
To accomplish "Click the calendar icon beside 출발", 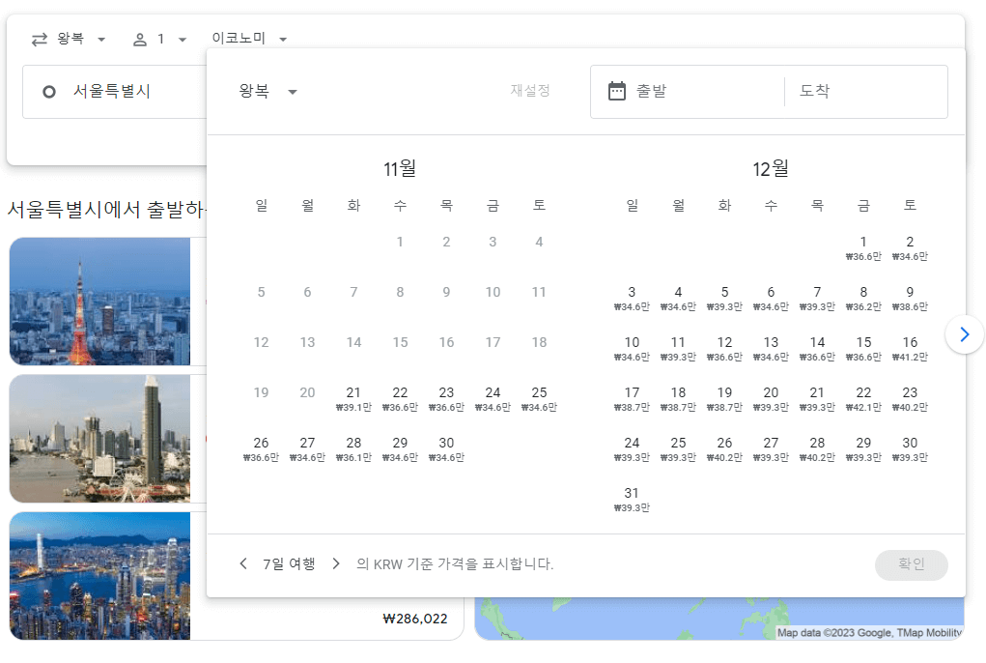I will coord(615,92).
